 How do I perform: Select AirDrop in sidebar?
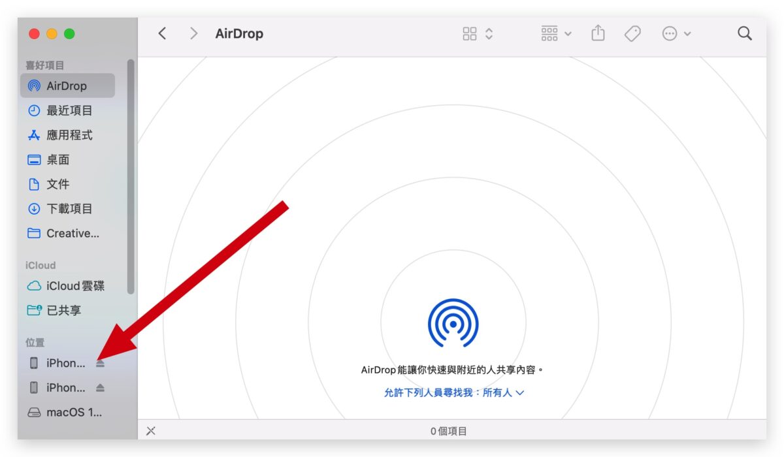coord(68,86)
